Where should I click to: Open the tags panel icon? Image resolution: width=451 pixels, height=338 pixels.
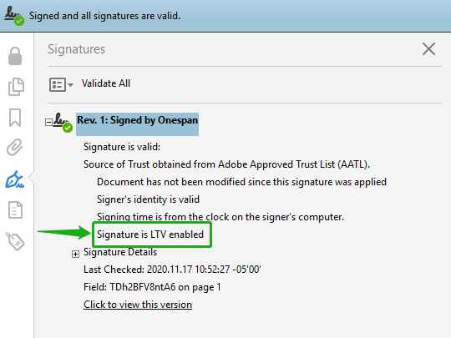click(15, 241)
